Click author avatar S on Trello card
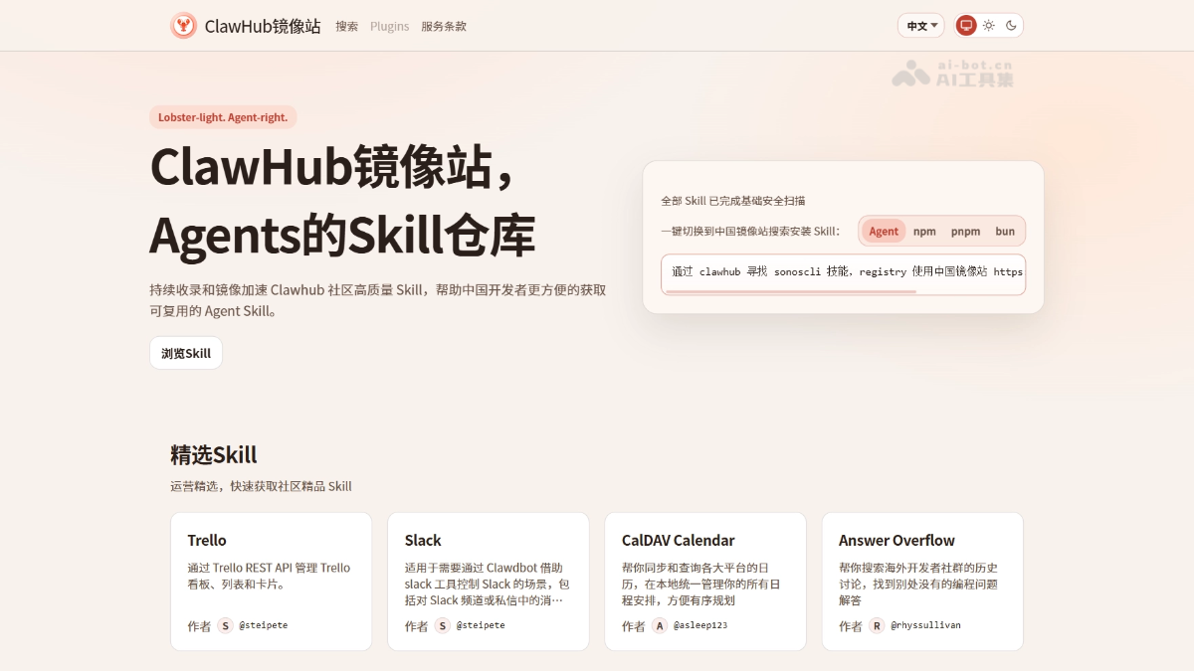 click(226, 625)
